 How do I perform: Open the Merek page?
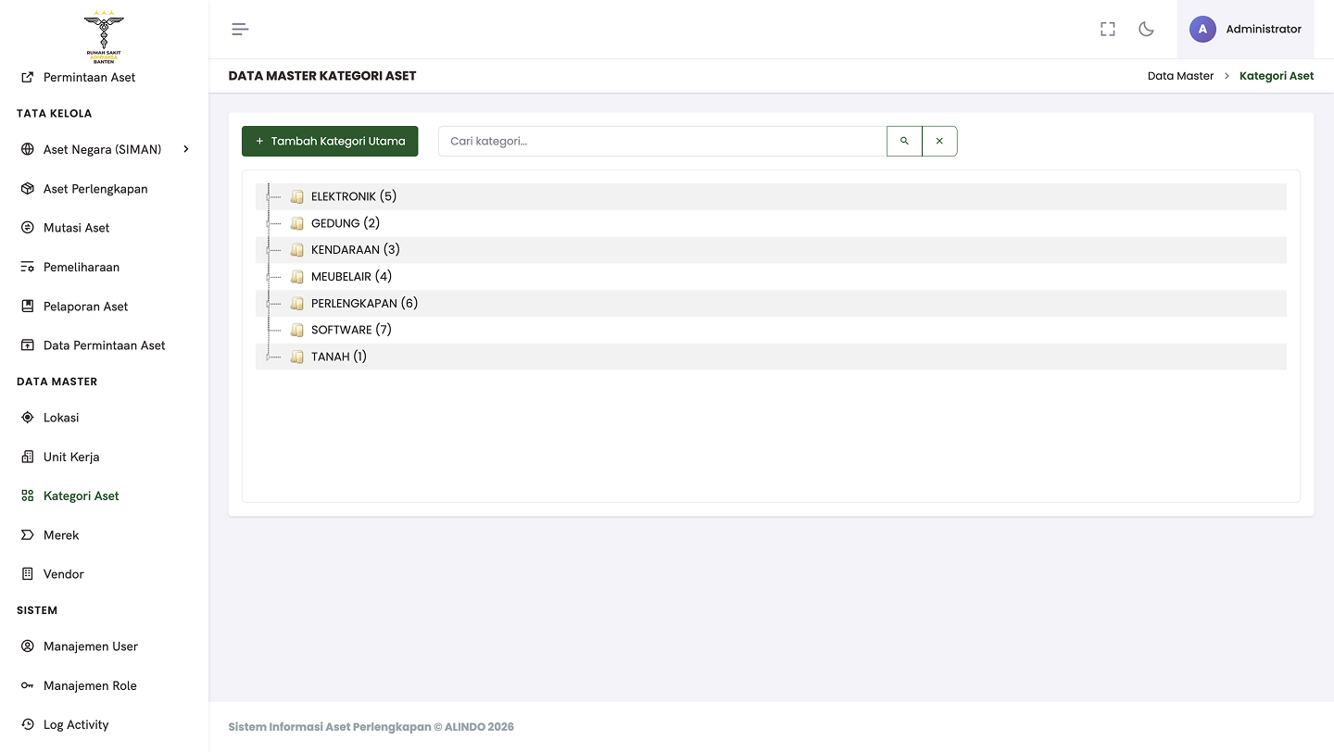click(61, 535)
